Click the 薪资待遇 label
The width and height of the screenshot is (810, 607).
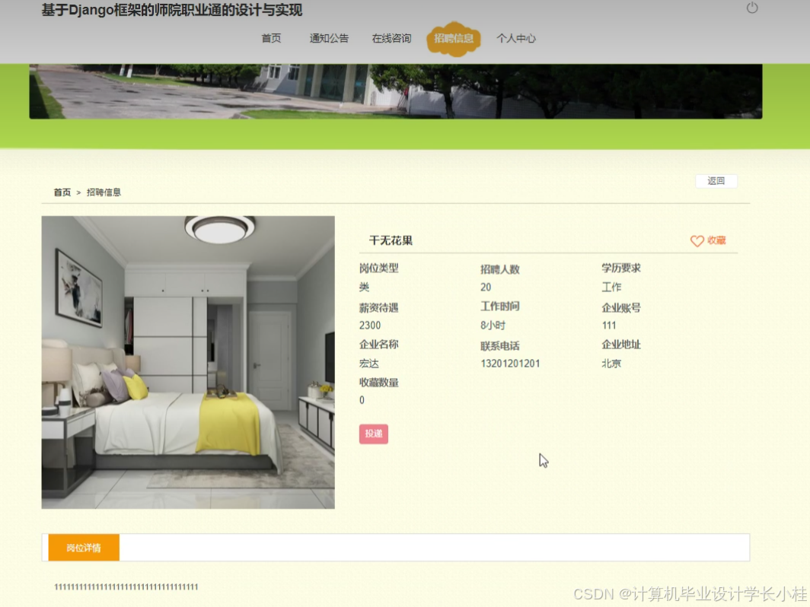[x=378, y=307]
